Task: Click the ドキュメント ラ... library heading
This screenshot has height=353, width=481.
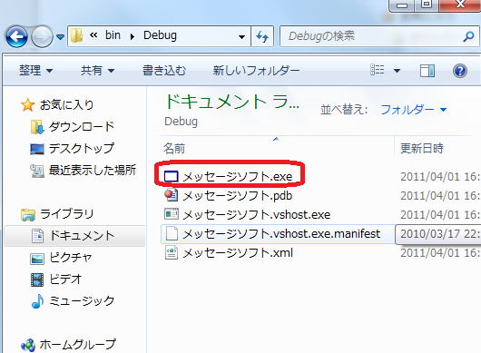Action: 232,102
